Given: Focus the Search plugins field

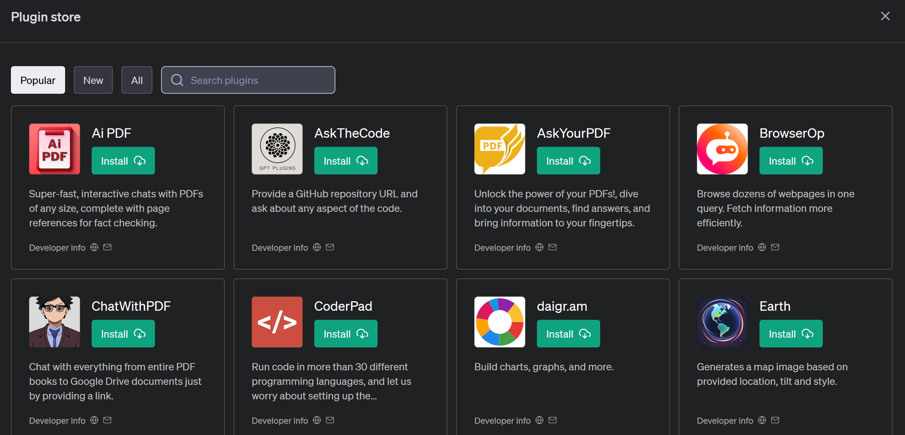Looking at the screenshot, I should click(x=248, y=80).
